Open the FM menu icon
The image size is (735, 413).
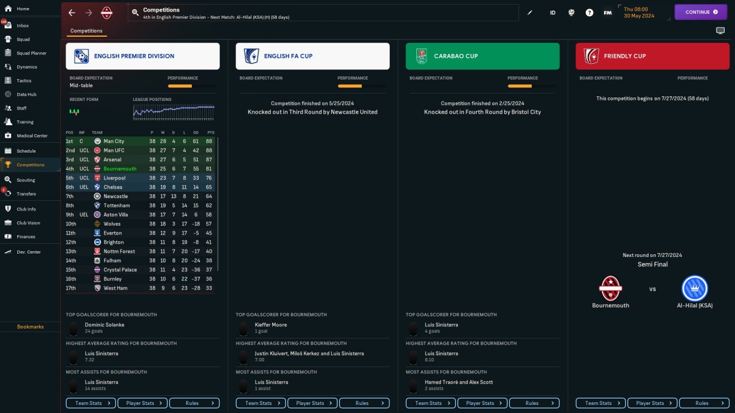click(608, 13)
